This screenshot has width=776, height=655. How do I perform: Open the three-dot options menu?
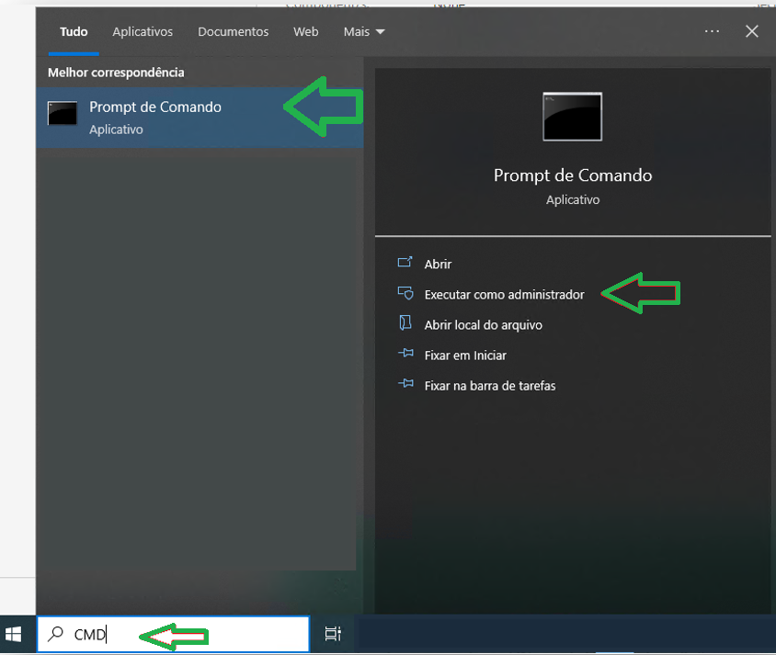click(x=712, y=31)
